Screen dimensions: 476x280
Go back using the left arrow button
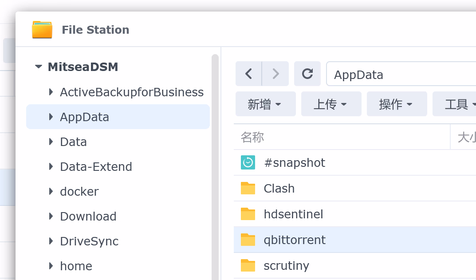pos(249,74)
